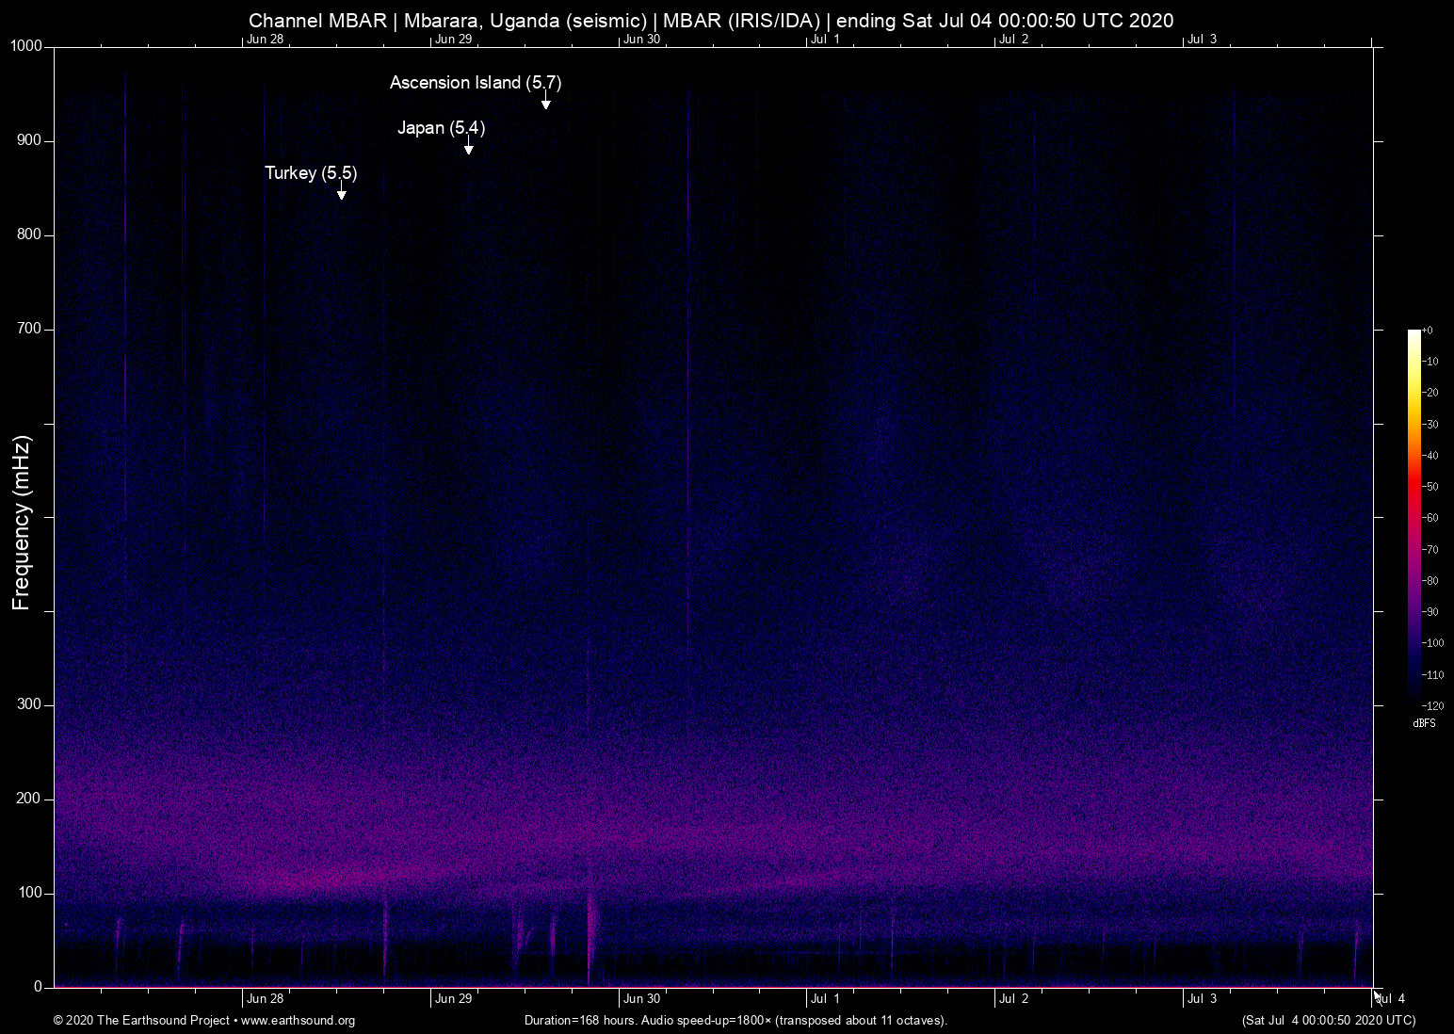
Task: Click the "-20" color scale label
Action: pos(1430,393)
